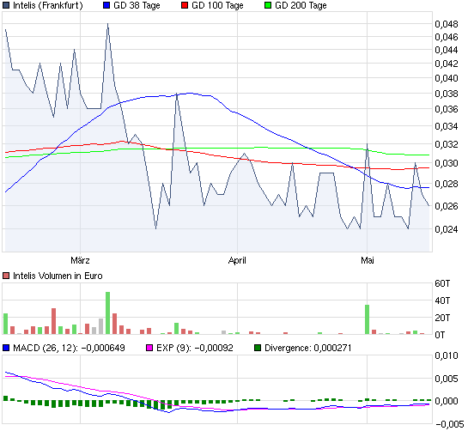Click the 'April' x-axis label
Viewport: 468px width, 431px height.
[x=237, y=260]
